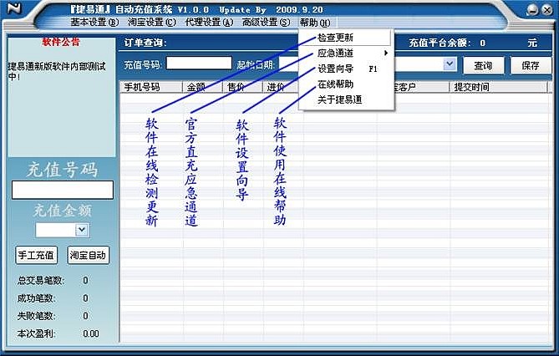Minimize the 捷易通 window
The image size is (559, 356).
[532, 10]
